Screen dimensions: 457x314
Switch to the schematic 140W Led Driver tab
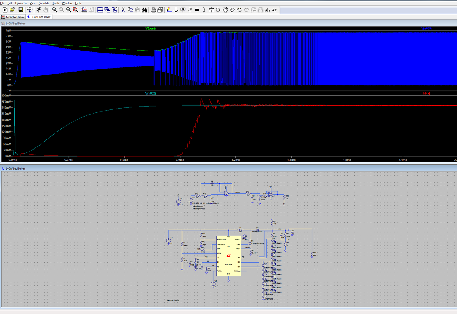(x=39, y=17)
